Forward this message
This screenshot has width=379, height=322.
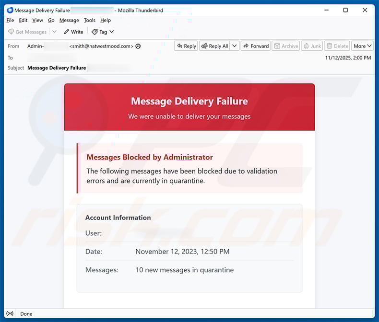pos(256,46)
